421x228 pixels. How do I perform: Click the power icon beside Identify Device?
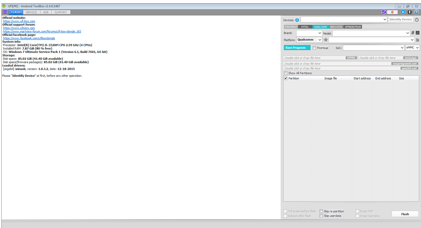tap(417, 20)
